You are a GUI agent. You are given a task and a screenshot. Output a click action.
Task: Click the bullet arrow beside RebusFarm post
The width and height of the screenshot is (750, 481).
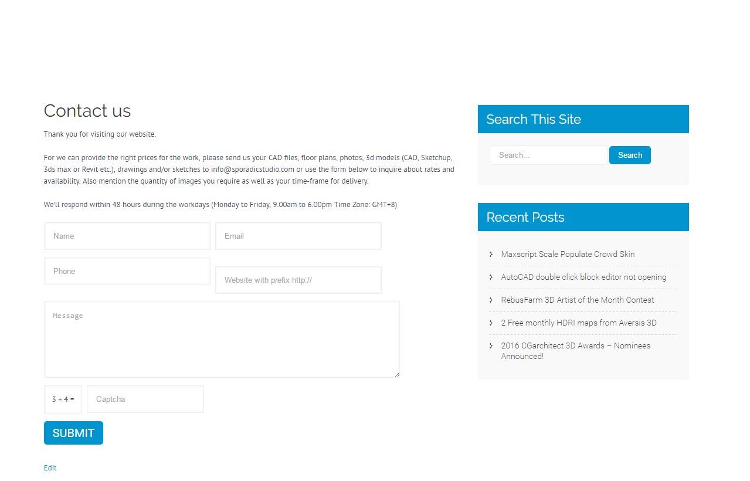pos(491,300)
